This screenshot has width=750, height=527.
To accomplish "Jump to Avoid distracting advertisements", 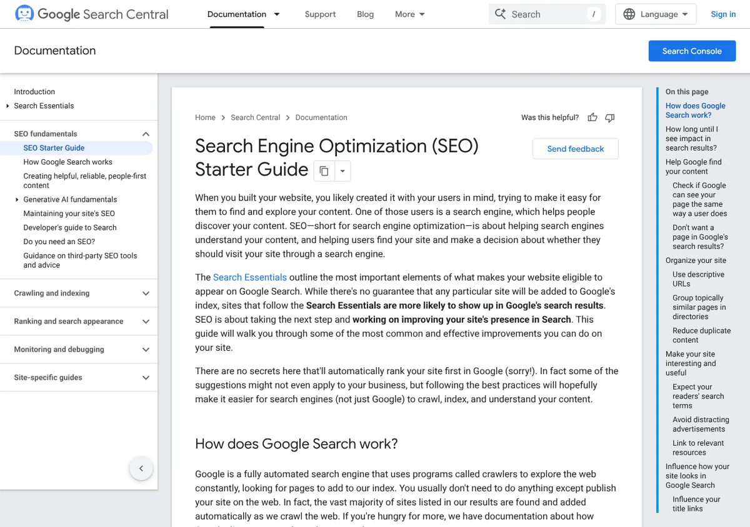I will pyautogui.click(x=701, y=424).
